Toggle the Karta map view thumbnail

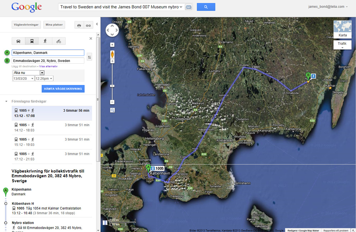(342, 29)
